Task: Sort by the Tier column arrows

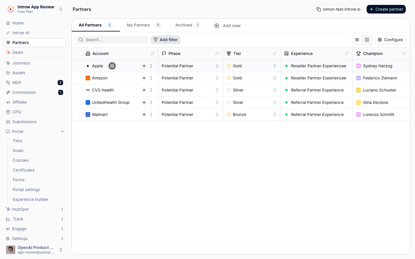Action: 275,54
